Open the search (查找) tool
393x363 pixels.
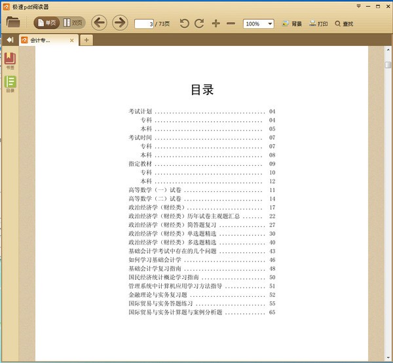pos(344,24)
